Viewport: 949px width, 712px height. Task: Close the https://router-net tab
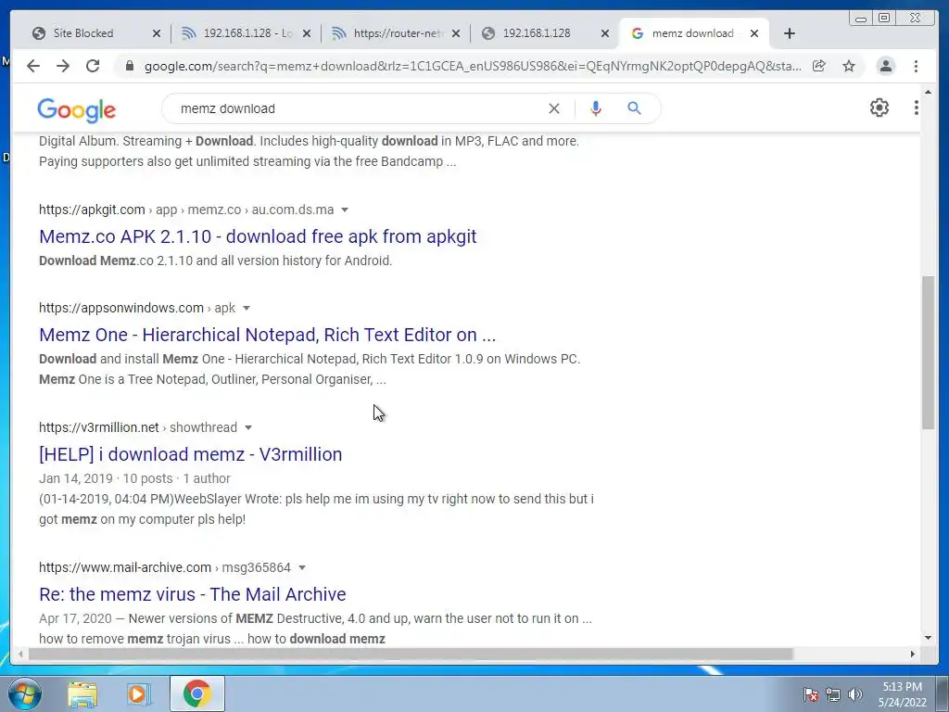456,33
